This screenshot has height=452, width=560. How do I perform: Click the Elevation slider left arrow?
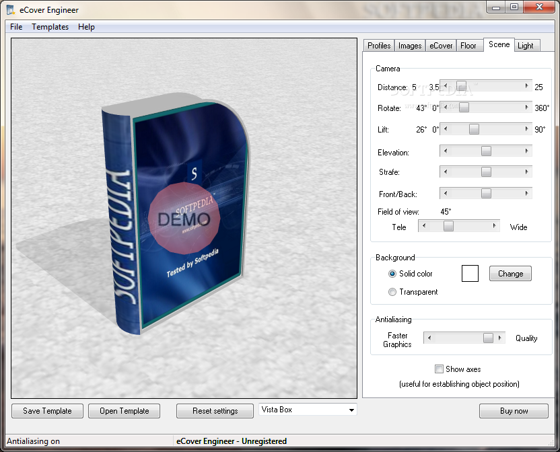point(446,151)
